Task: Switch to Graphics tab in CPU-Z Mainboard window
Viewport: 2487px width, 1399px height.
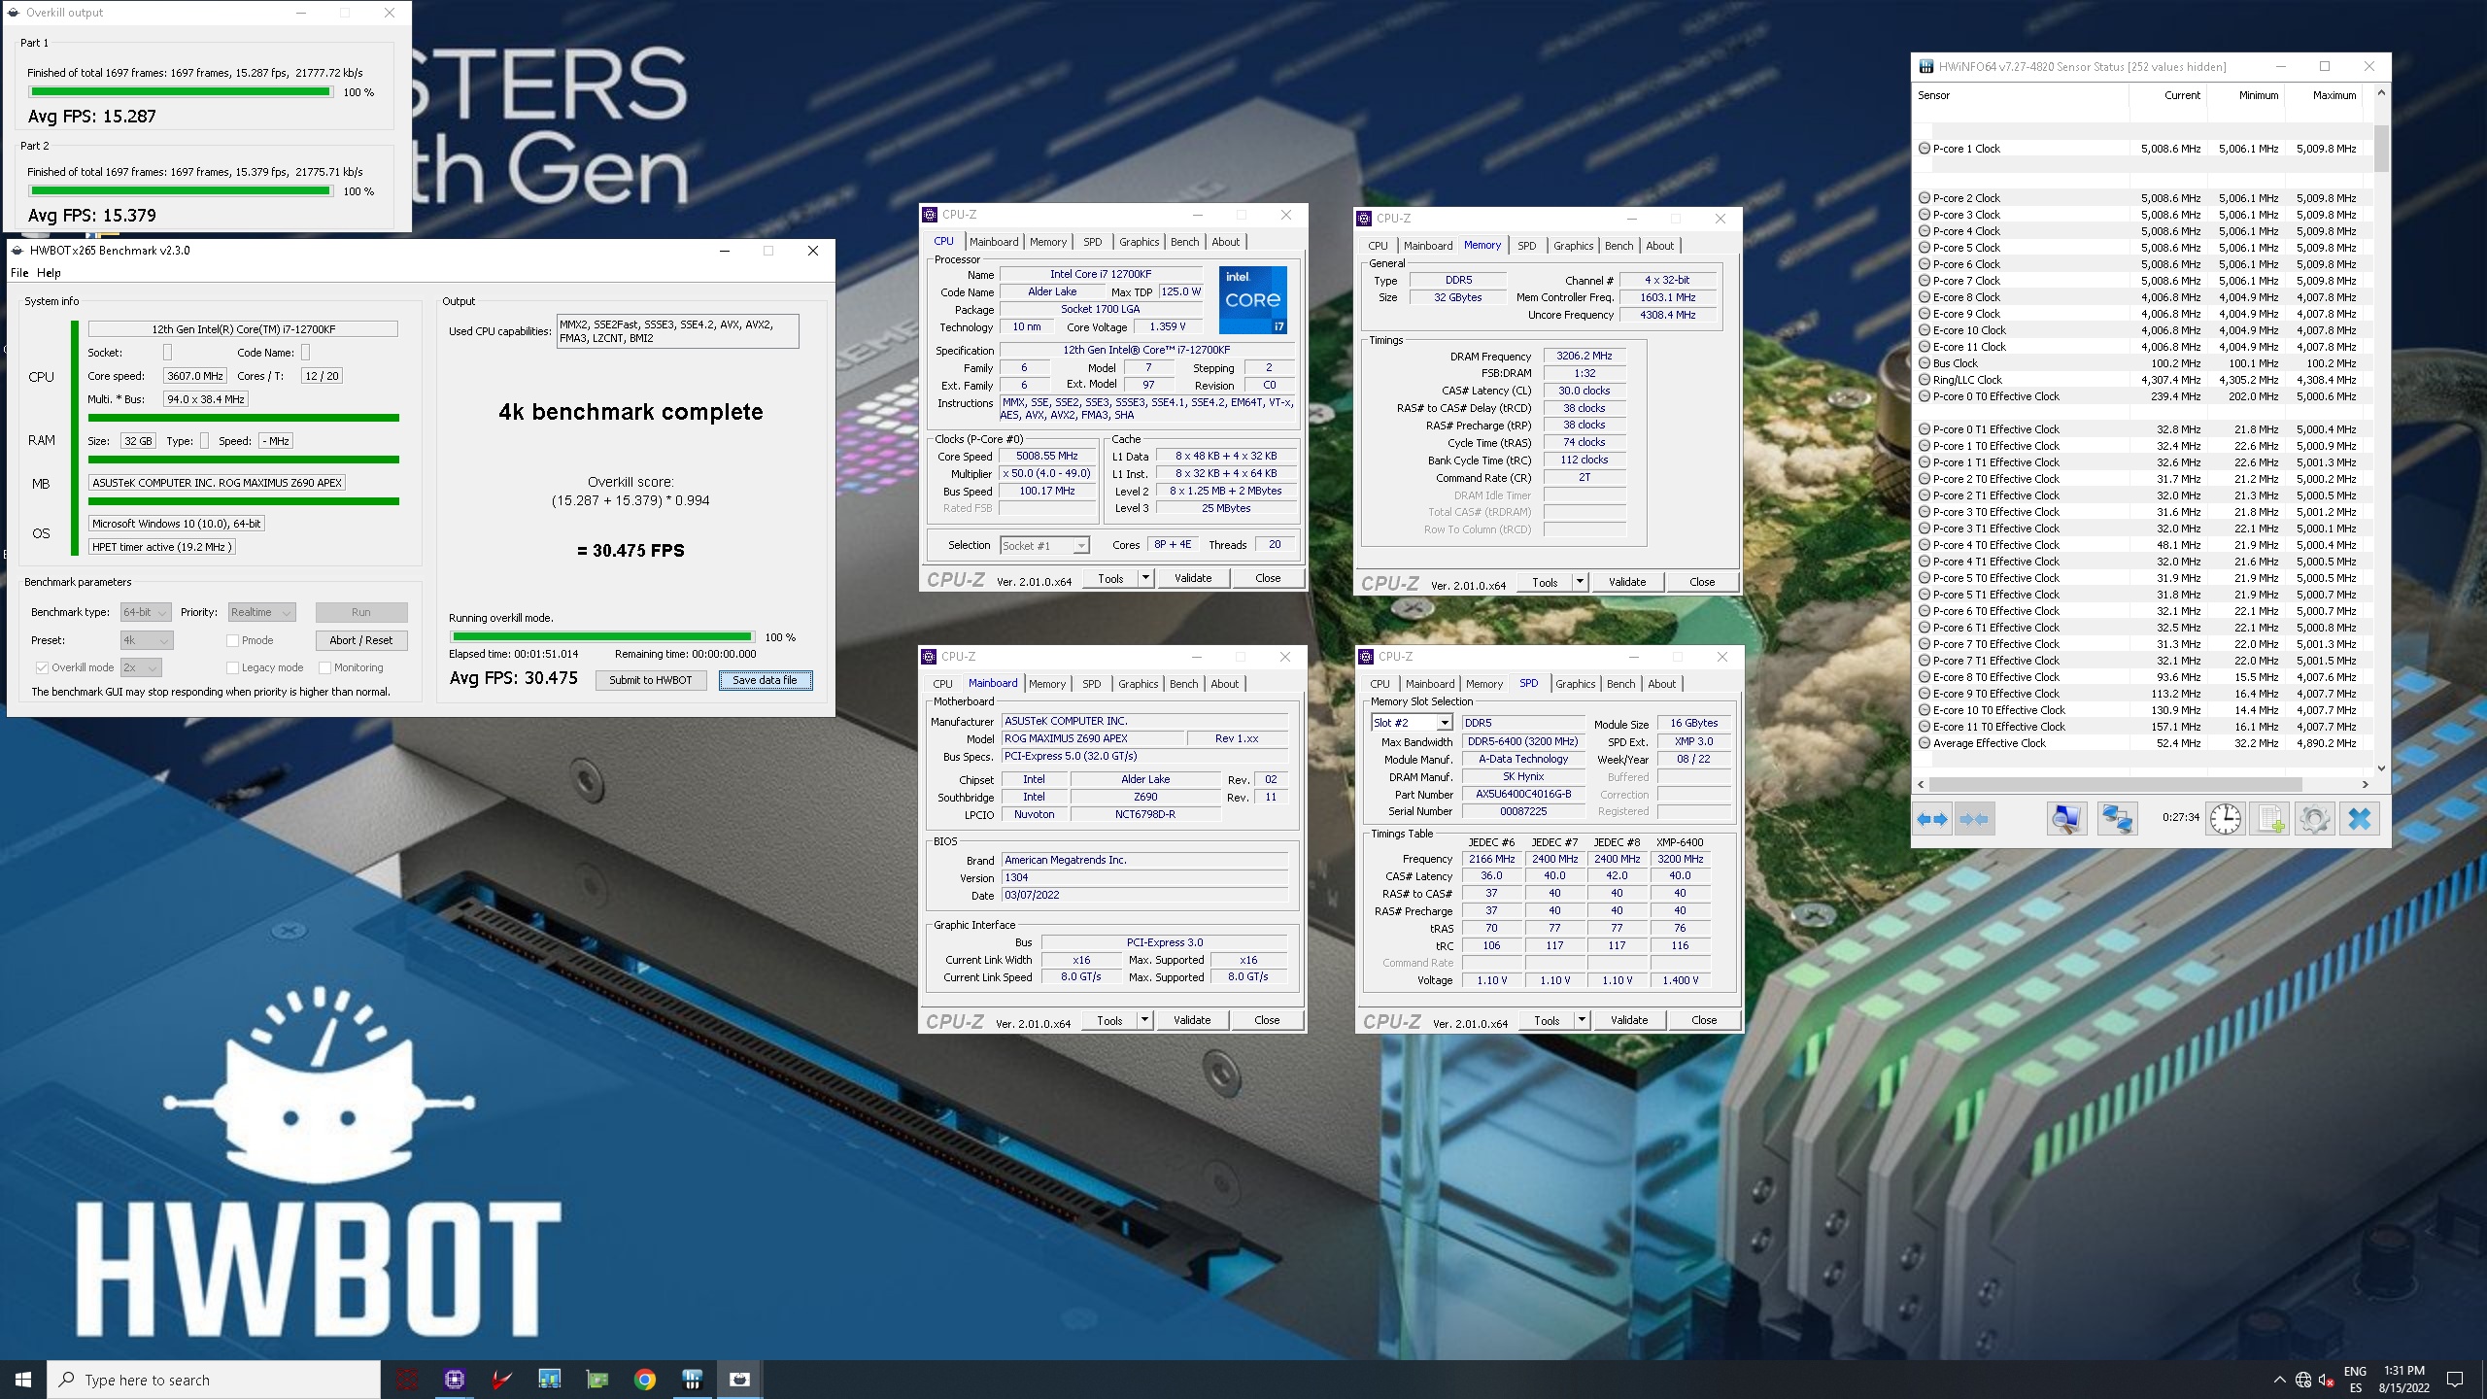Action: (1138, 684)
